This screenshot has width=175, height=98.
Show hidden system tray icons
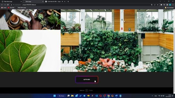[x=152, y=96]
